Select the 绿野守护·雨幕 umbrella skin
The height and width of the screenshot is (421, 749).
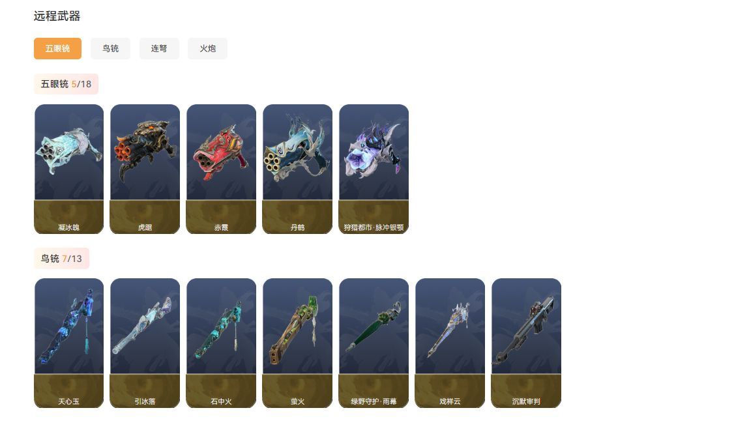pos(374,343)
